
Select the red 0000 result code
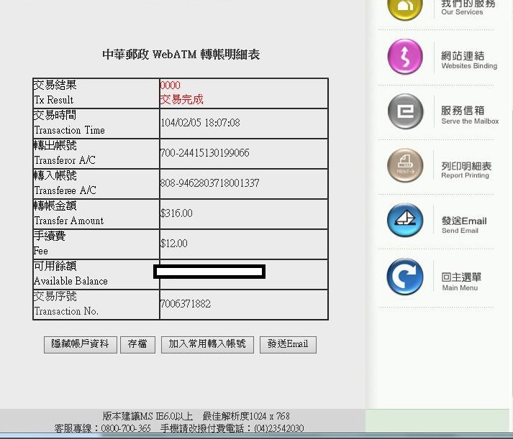pyautogui.click(x=170, y=86)
